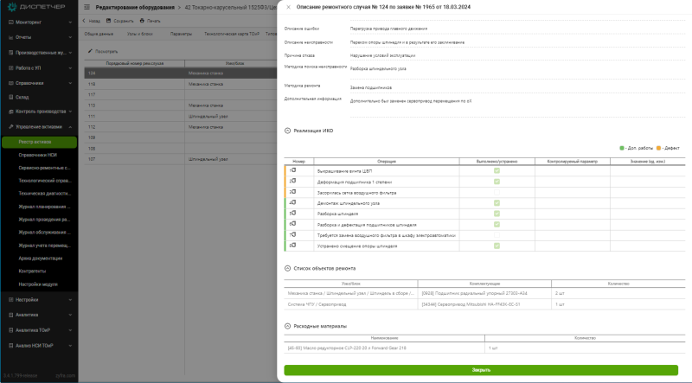Click the Print printer icon
692x383 pixels.
coord(142,20)
